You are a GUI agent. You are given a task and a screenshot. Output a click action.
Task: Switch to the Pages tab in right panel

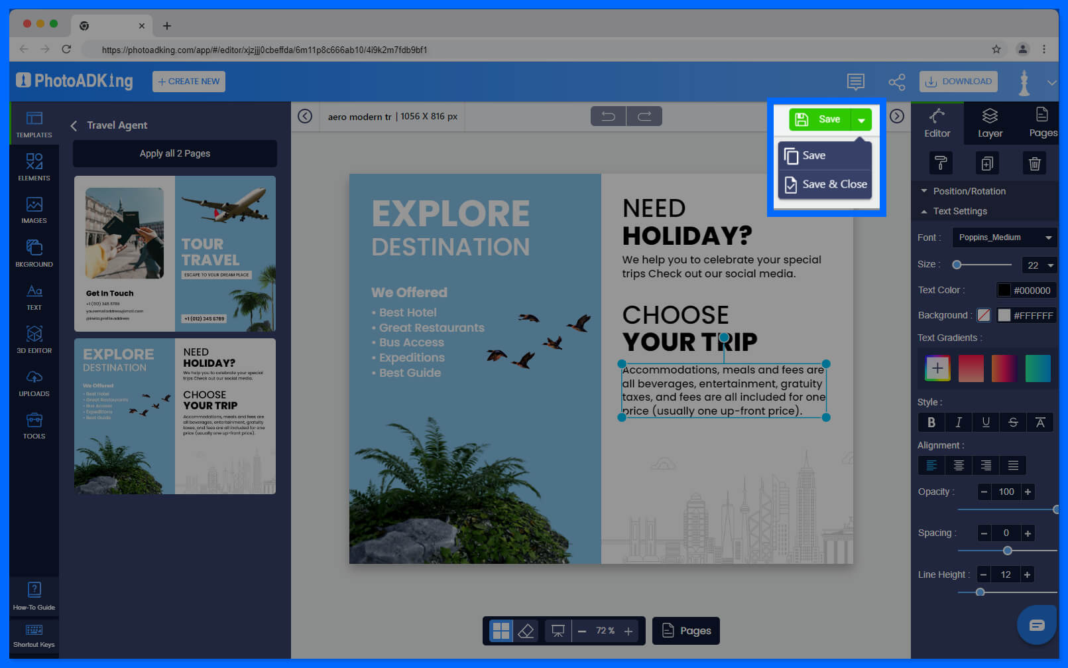click(1041, 123)
